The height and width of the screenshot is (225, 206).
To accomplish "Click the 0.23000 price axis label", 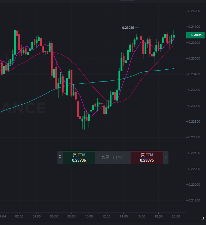I will (194, 106).
